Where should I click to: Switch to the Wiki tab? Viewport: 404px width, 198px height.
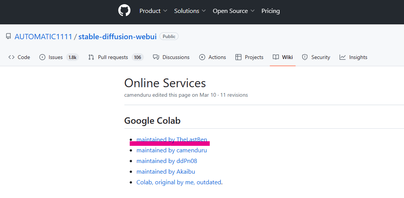(x=283, y=57)
